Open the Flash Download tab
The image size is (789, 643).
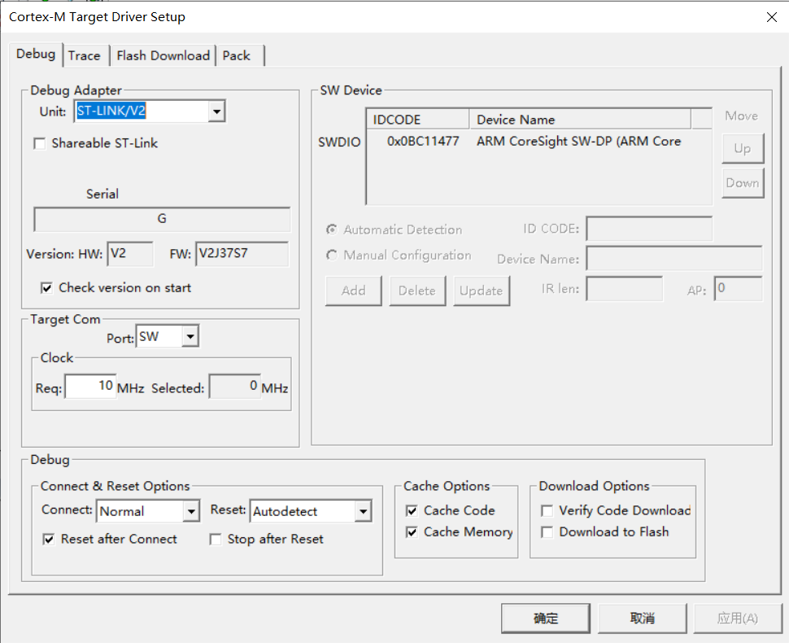click(163, 55)
